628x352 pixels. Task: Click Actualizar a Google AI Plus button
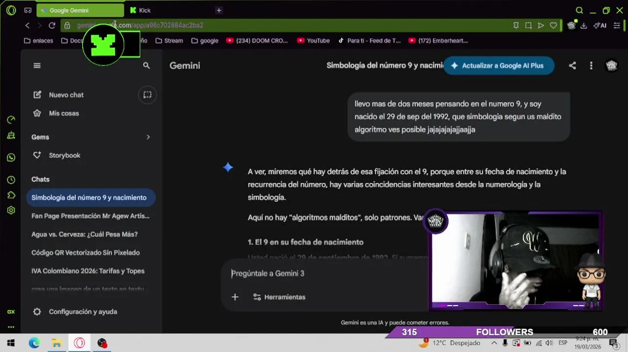click(x=498, y=66)
